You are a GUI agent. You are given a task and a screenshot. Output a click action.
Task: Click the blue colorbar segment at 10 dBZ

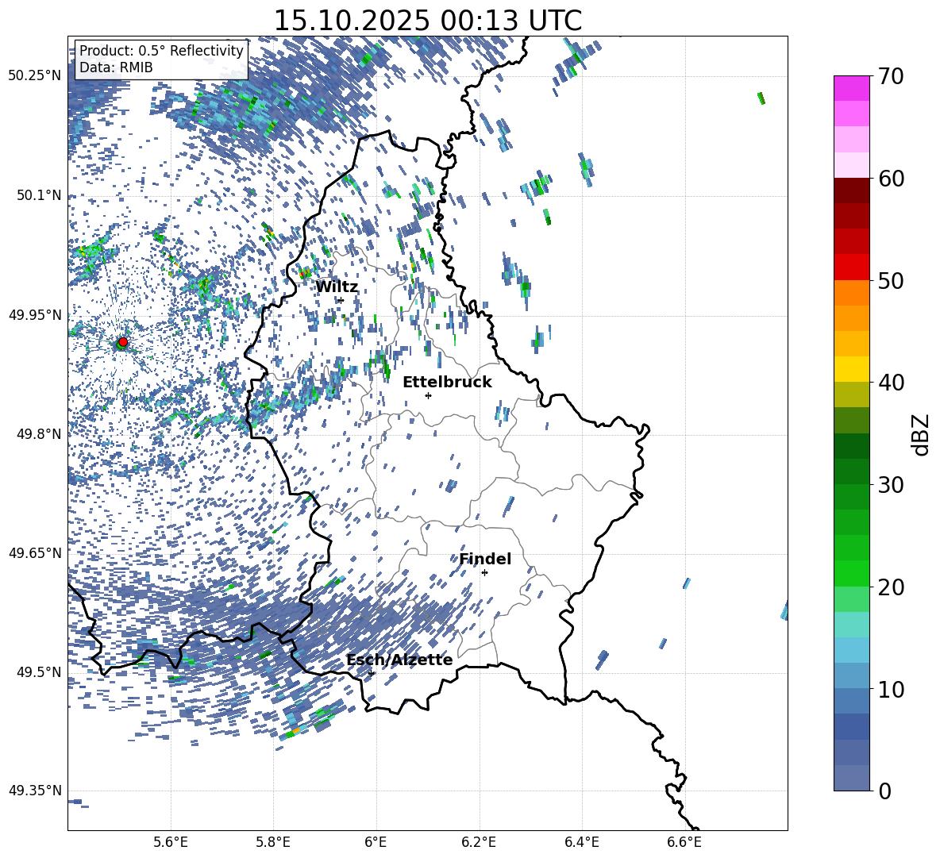point(851,676)
